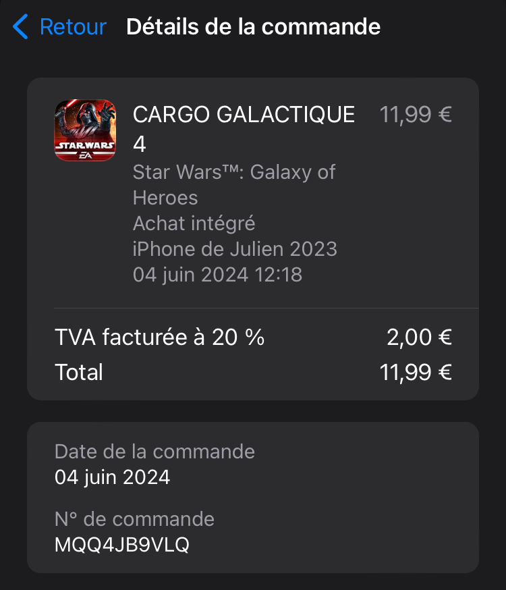Tap the purchase timestamp 04 juin 2024 12:18
This screenshot has height=590, width=506.
(217, 275)
